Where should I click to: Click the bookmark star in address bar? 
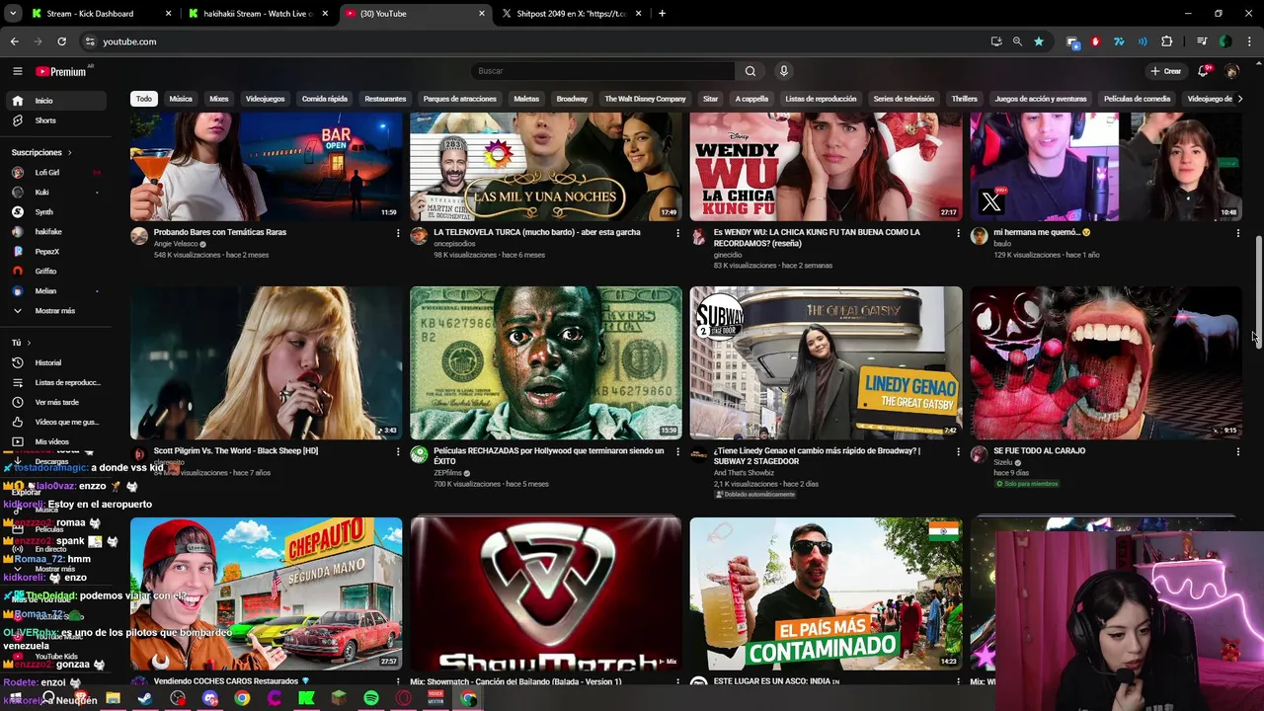[x=1039, y=41]
